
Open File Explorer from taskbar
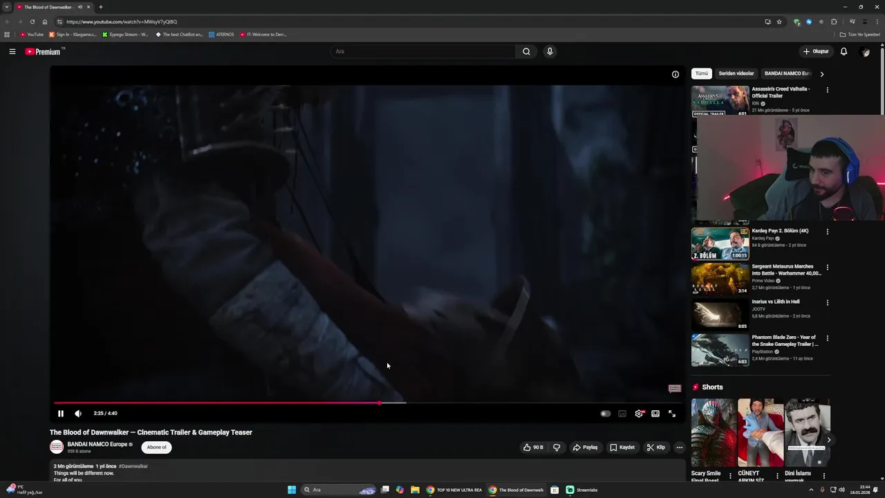click(415, 490)
